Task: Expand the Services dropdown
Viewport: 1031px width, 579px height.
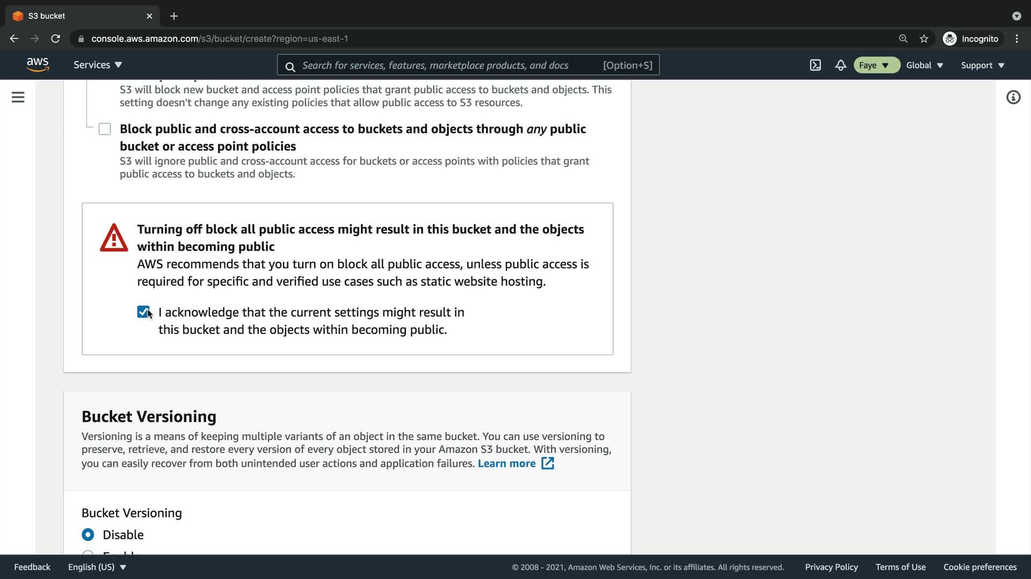Action: [98, 65]
